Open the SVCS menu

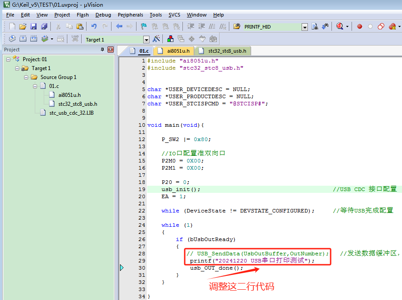pyautogui.click(x=174, y=15)
